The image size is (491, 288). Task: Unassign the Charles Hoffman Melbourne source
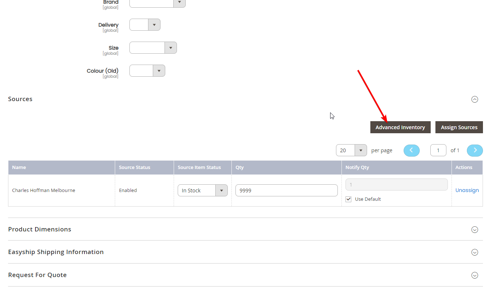pos(467,190)
